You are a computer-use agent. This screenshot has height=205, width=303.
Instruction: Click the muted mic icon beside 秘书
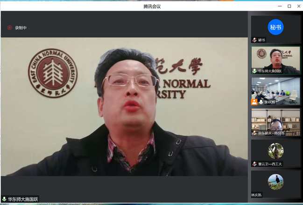(254, 40)
